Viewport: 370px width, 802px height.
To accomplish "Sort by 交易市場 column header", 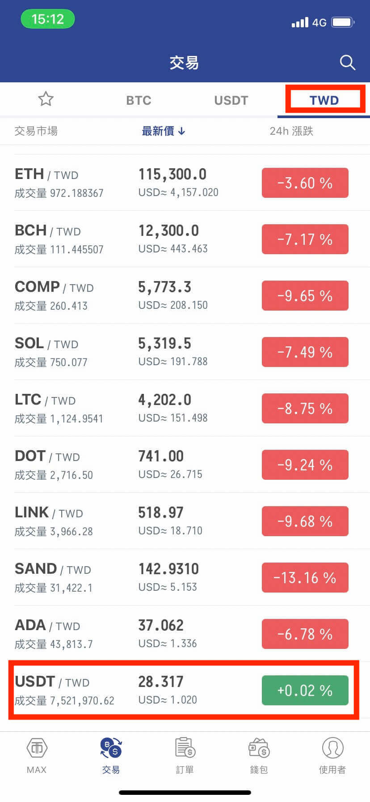I will point(36,131).
